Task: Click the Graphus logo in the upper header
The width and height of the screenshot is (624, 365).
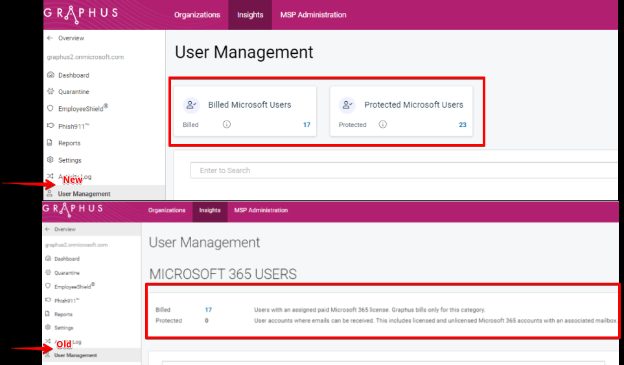Action: coord(81,14)
